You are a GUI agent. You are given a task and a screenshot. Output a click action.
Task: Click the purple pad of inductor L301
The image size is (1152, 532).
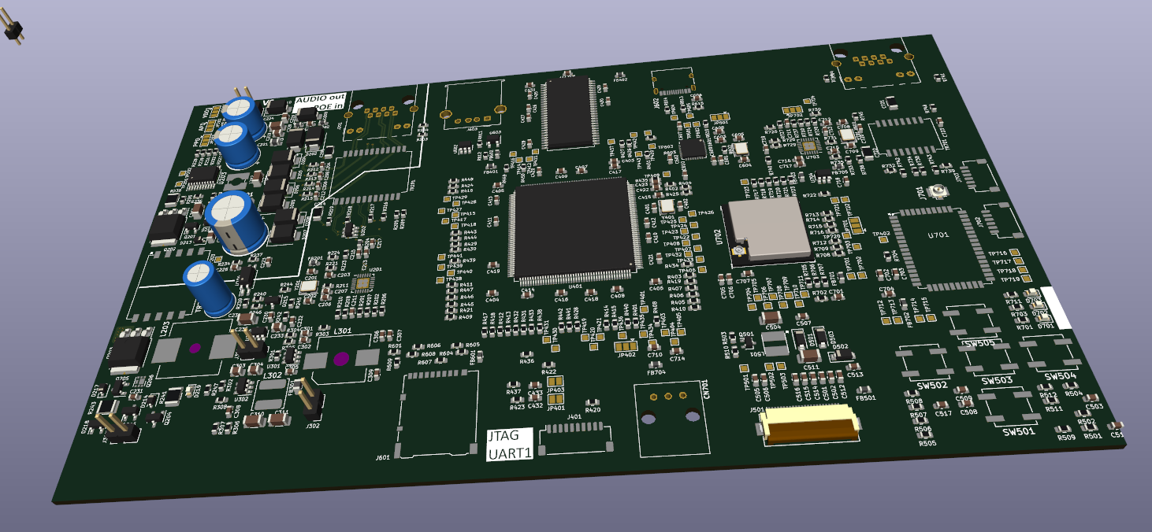(x=341, y=360)
